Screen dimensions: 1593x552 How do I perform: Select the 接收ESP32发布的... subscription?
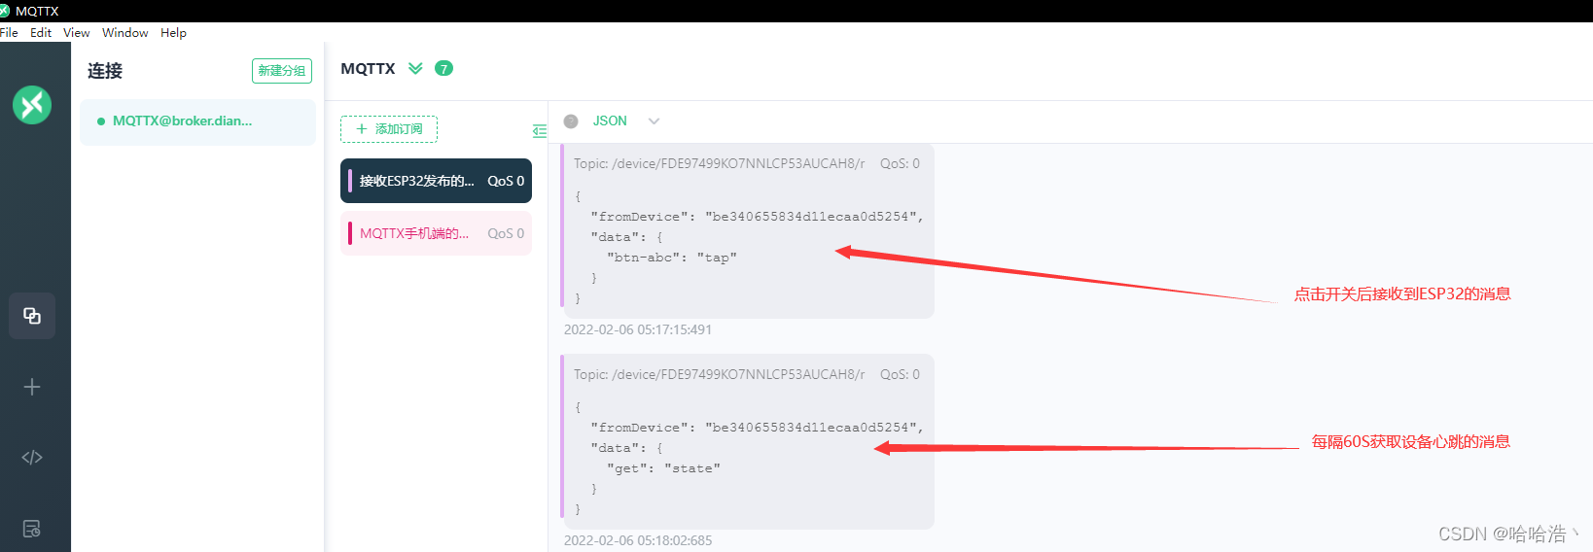tap(436, 181)
